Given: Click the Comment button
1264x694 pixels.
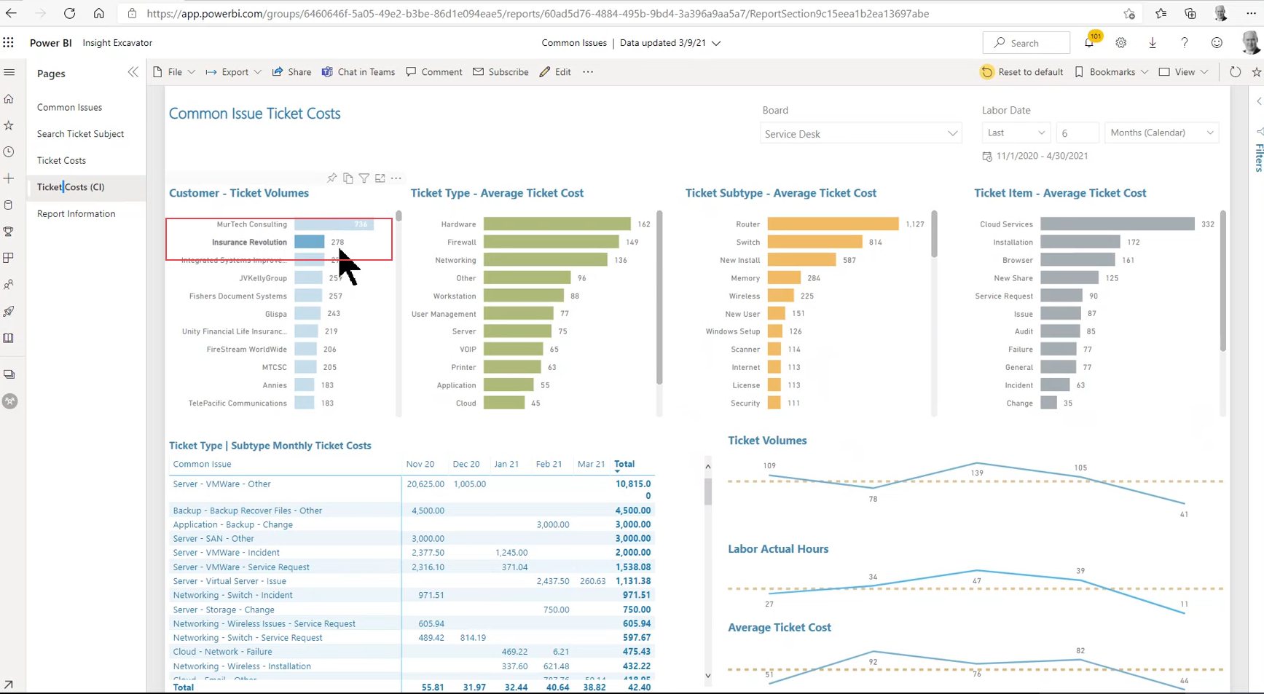Looking at the screenshot, I should 434,72.
